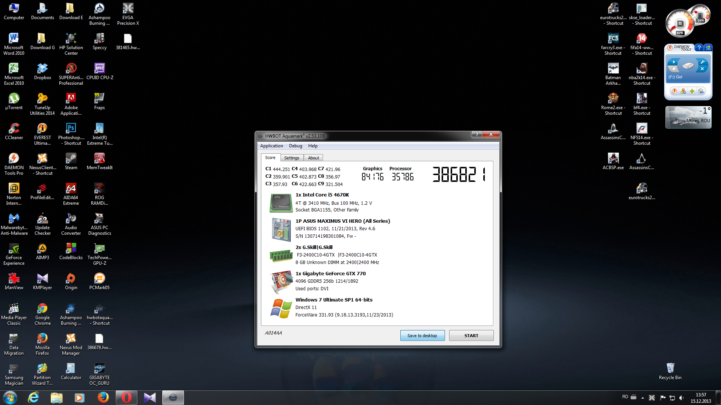The width and height of the screenshot is (721, 405).
Task: Click the START benchmark button
Action: point(471,336)
